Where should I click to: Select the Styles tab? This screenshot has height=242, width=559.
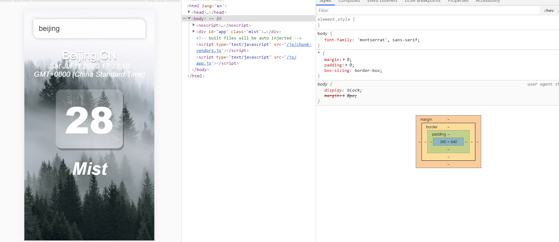pyautogui.click(x=325, y=1)
